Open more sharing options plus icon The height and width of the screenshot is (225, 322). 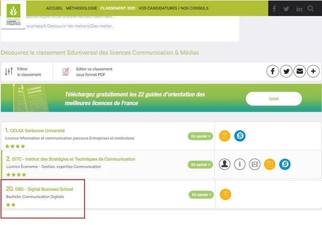coord(313,71)
